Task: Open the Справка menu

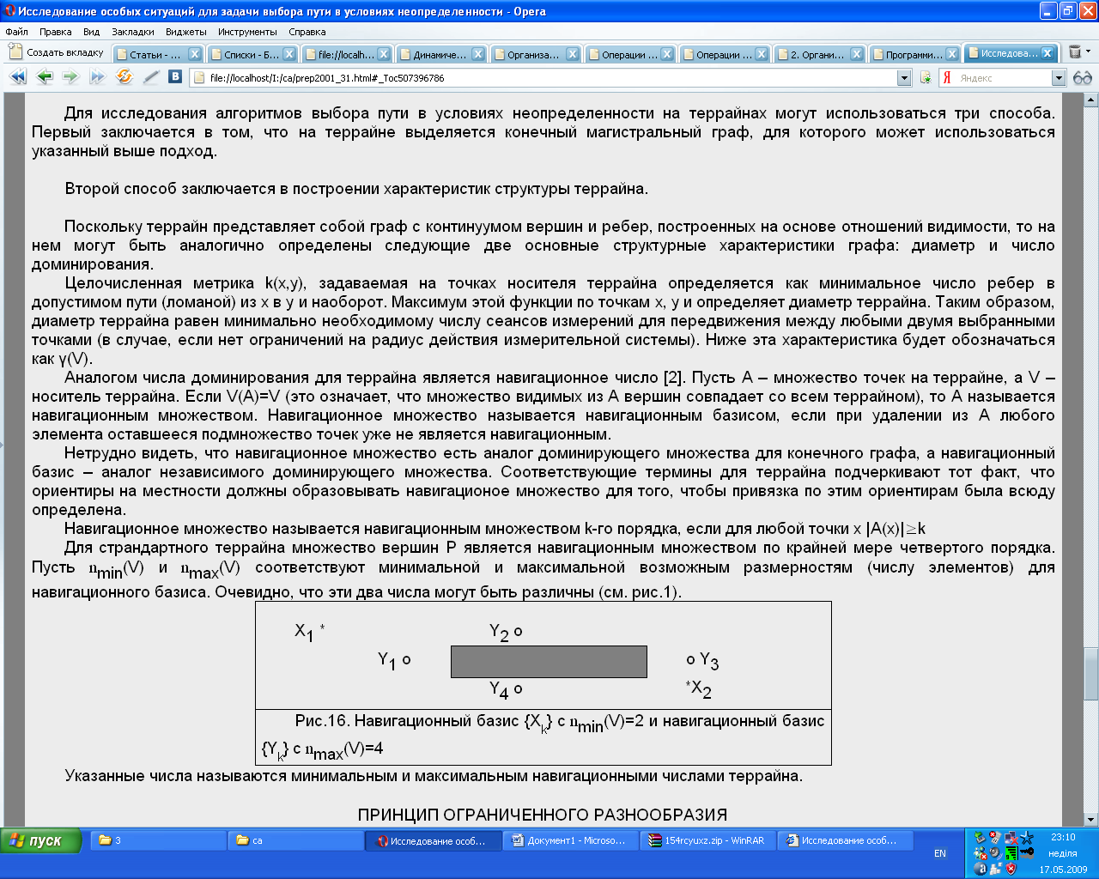Action: (307, 32)
